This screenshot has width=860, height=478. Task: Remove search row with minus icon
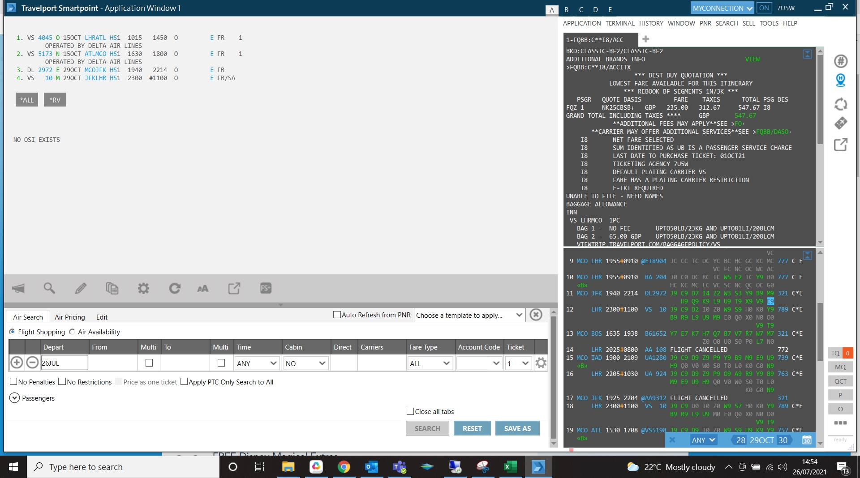click(x=32, y=363)
